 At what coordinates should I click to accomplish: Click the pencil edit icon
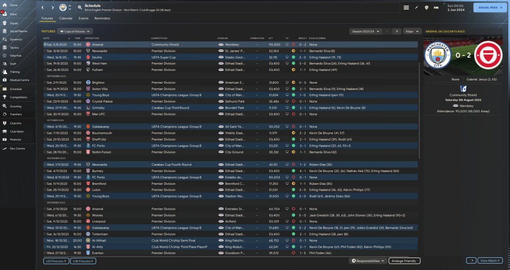pos(416,8)
